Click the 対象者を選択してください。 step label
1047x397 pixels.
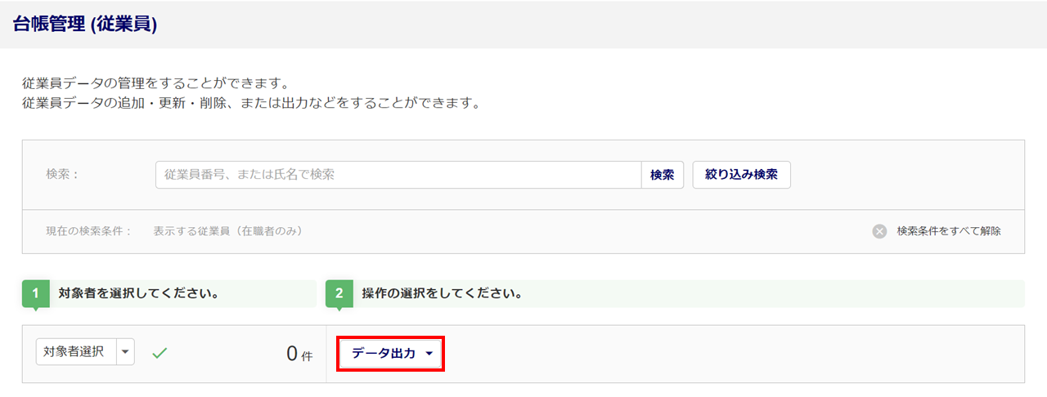(x=138, y=293)
